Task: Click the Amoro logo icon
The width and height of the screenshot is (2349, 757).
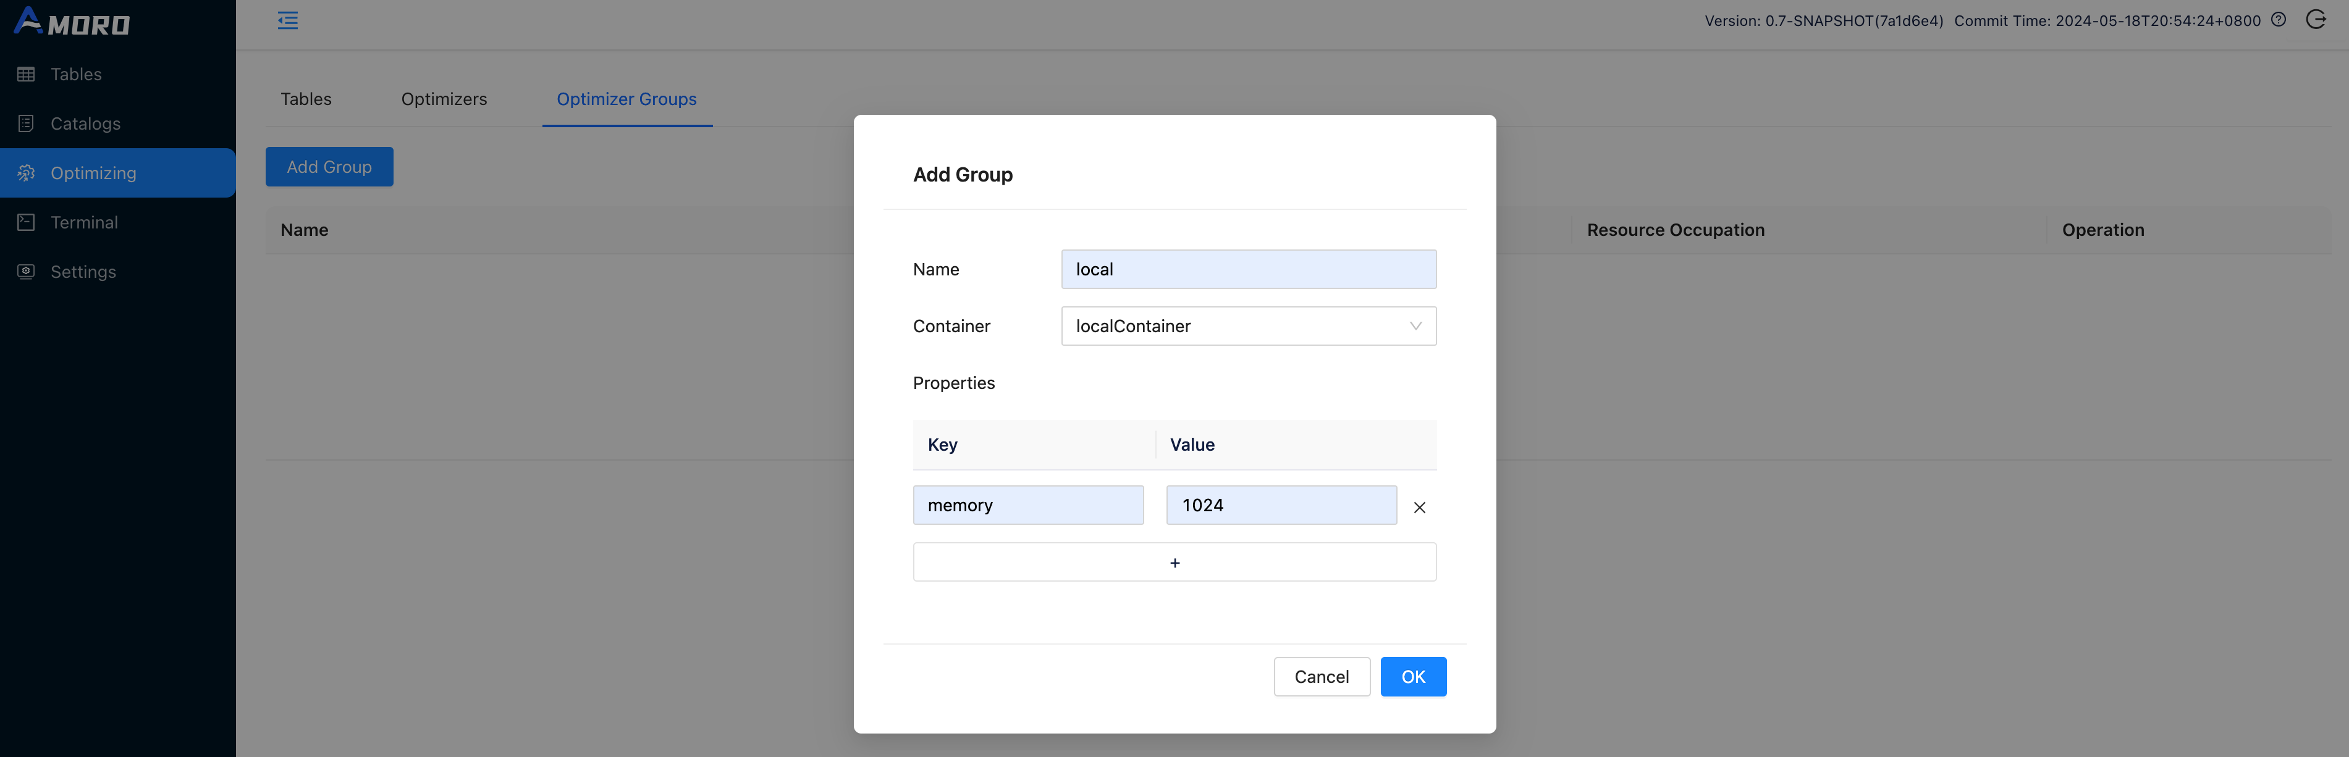Action: 28,21
